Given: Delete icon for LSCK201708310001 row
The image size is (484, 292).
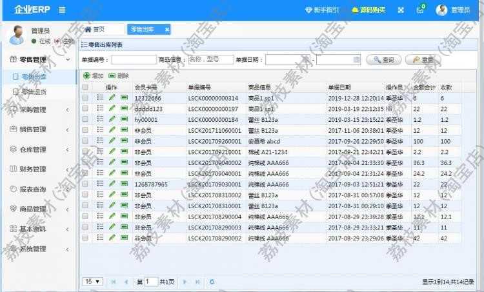Looking at the screenshot, I should click(124, 206).
